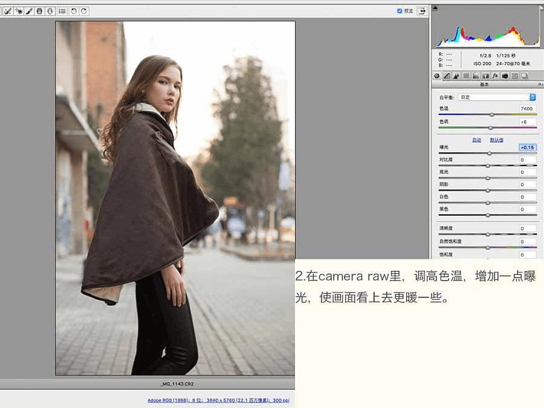The width and height of the screenshot is (544, 408).
Task: Switch to the fx Effects panel tab
Action: point(494,76)
